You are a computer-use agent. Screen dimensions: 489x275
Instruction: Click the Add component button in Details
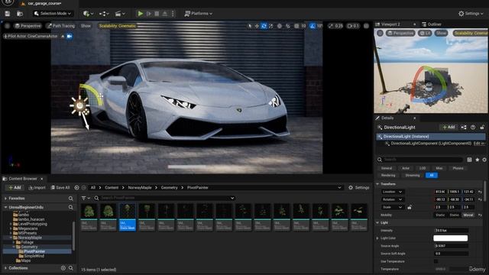pos(449,128)
